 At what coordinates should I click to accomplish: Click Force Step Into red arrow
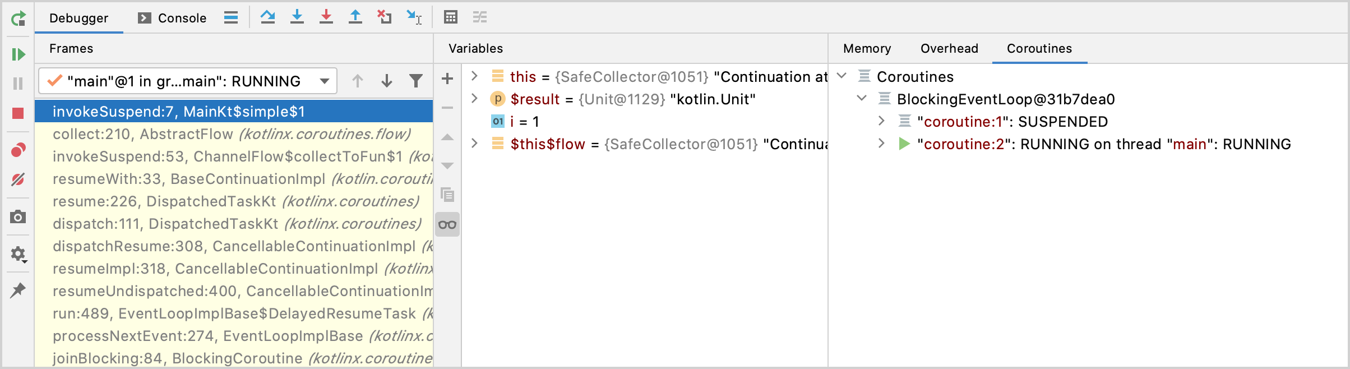(x=326, y=17)
